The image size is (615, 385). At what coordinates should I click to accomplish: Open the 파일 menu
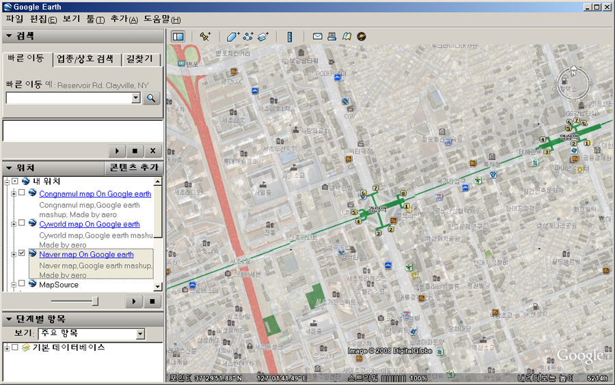pyautogui.click(x=14, y=19)
